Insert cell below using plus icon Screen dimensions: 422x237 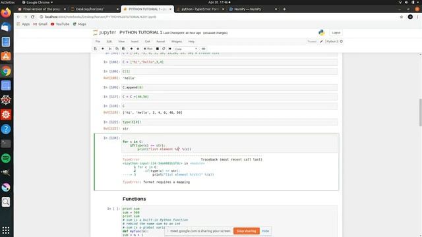point(103,49)
